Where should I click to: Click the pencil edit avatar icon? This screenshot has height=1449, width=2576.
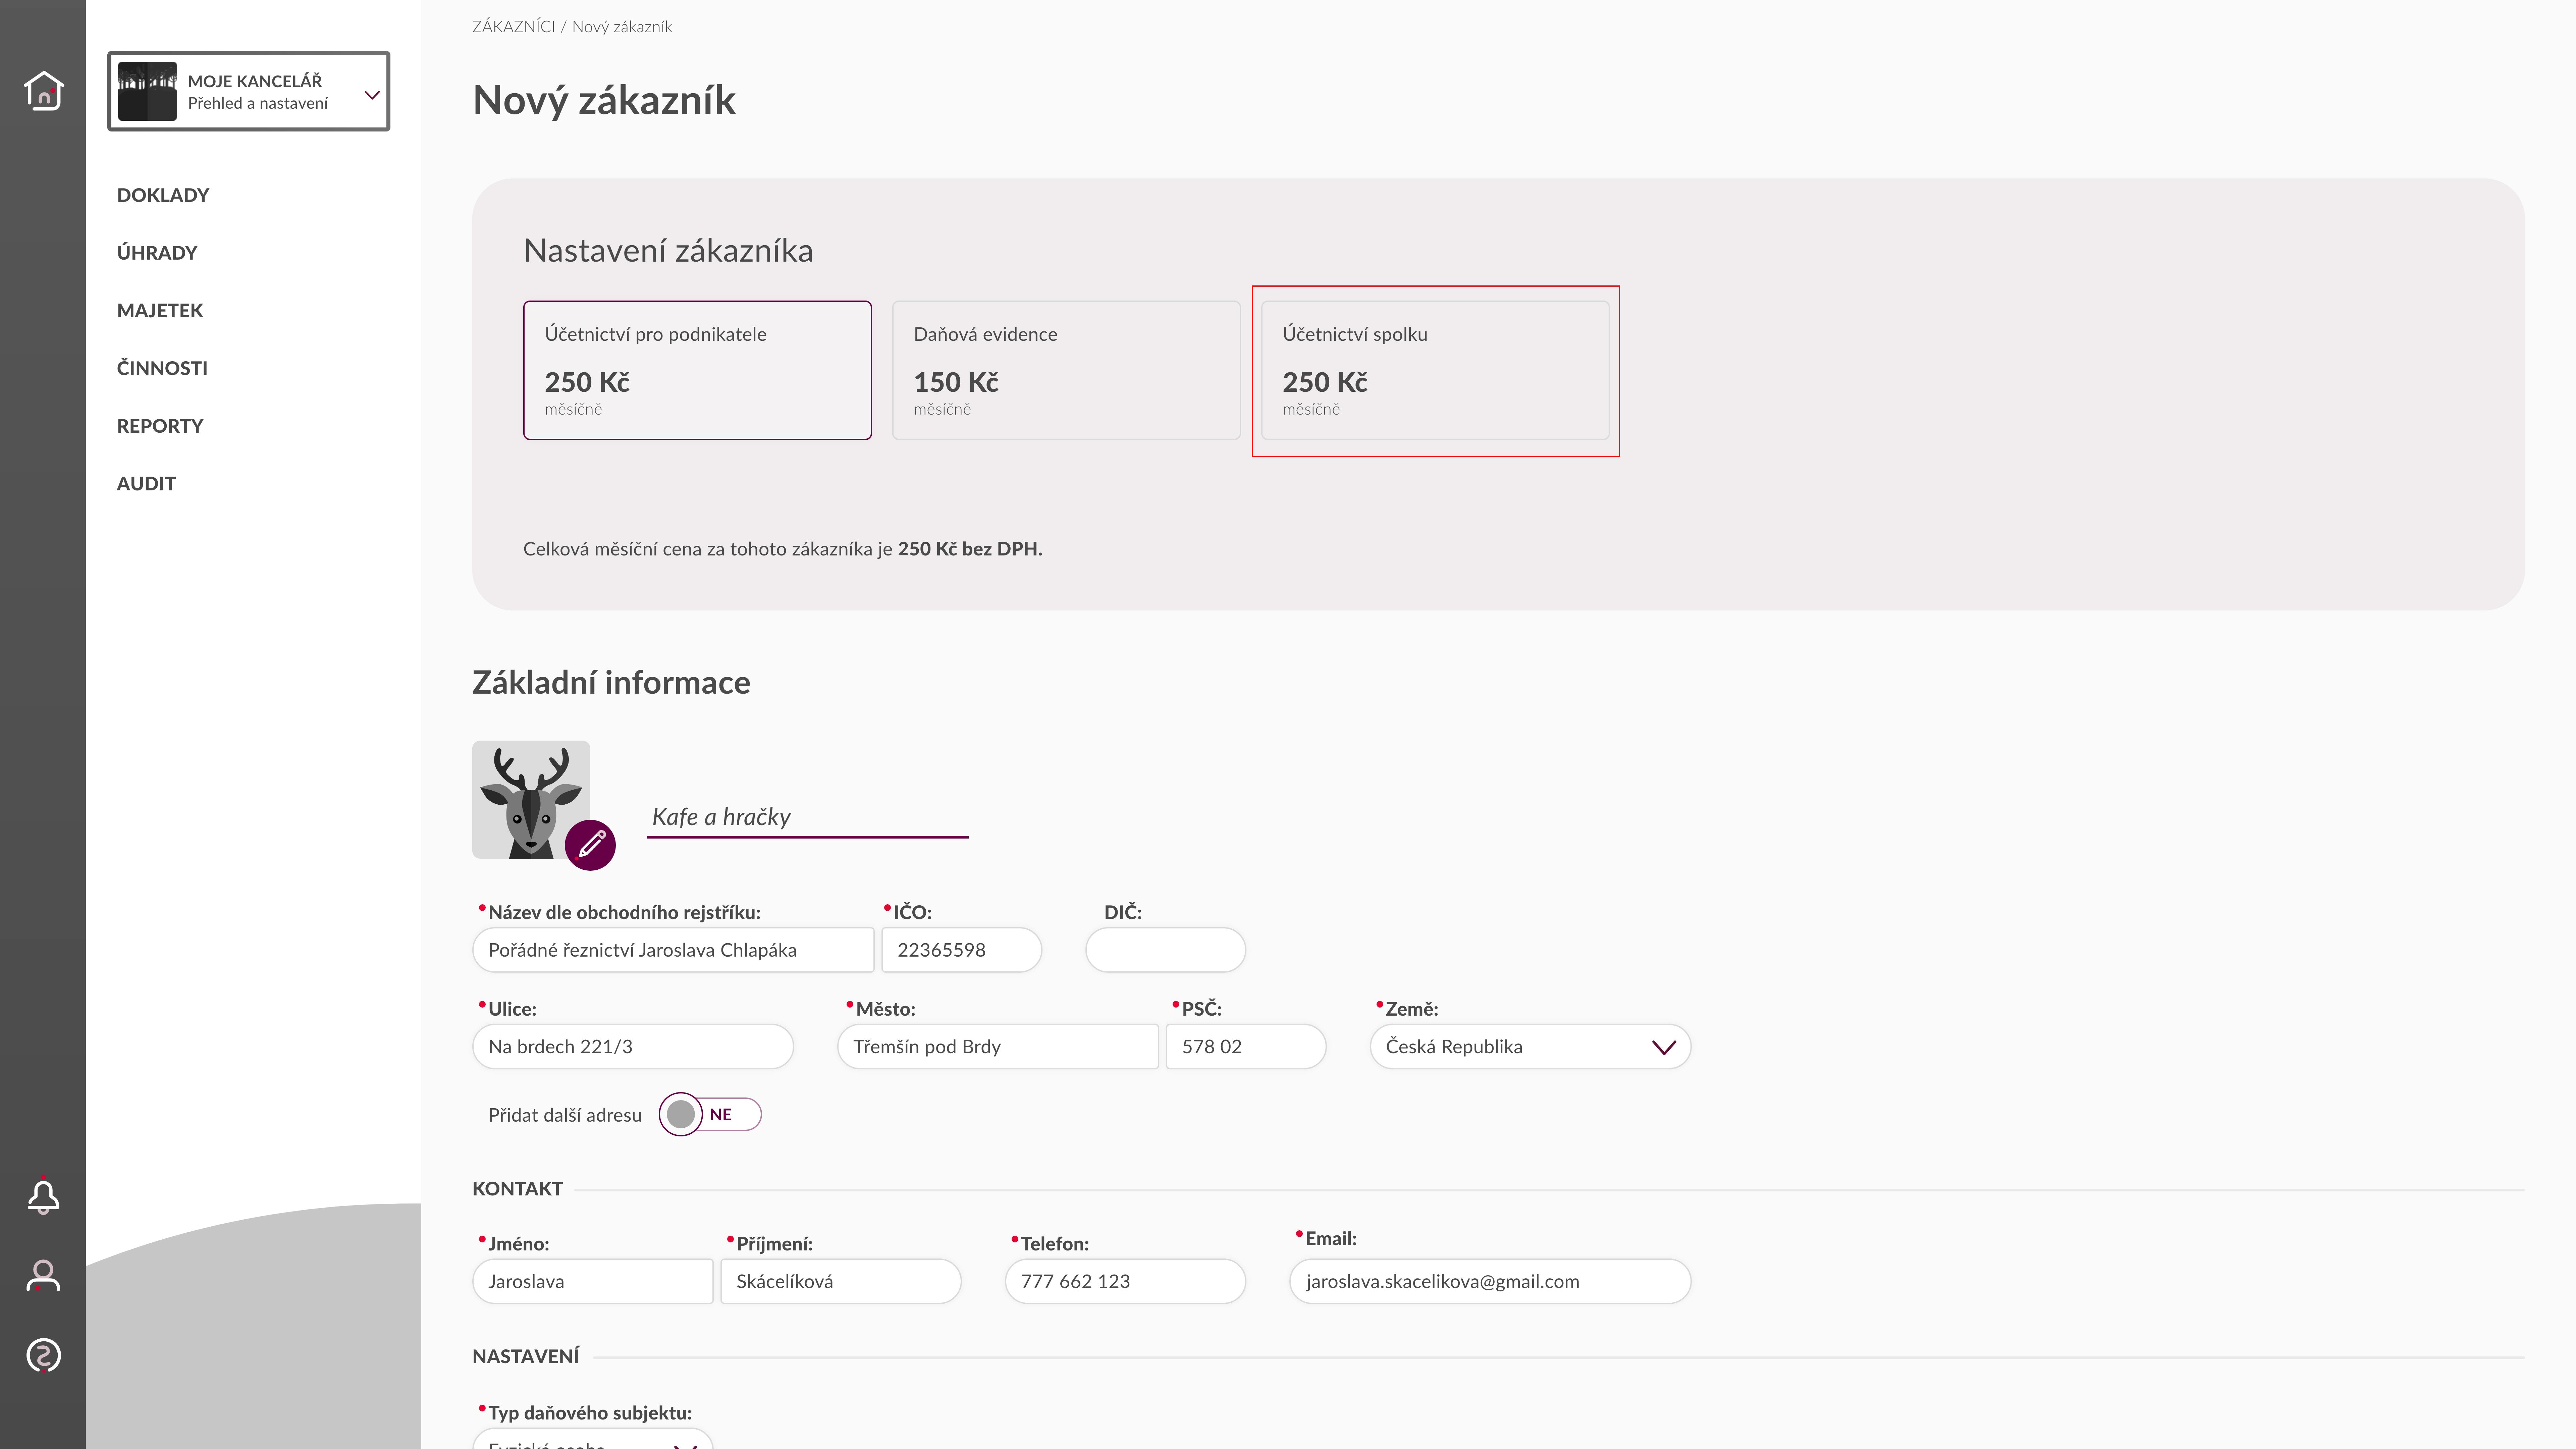590,845
